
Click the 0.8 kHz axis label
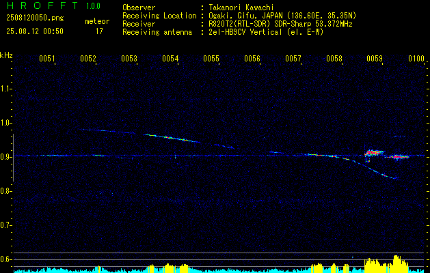click(6, 191)
